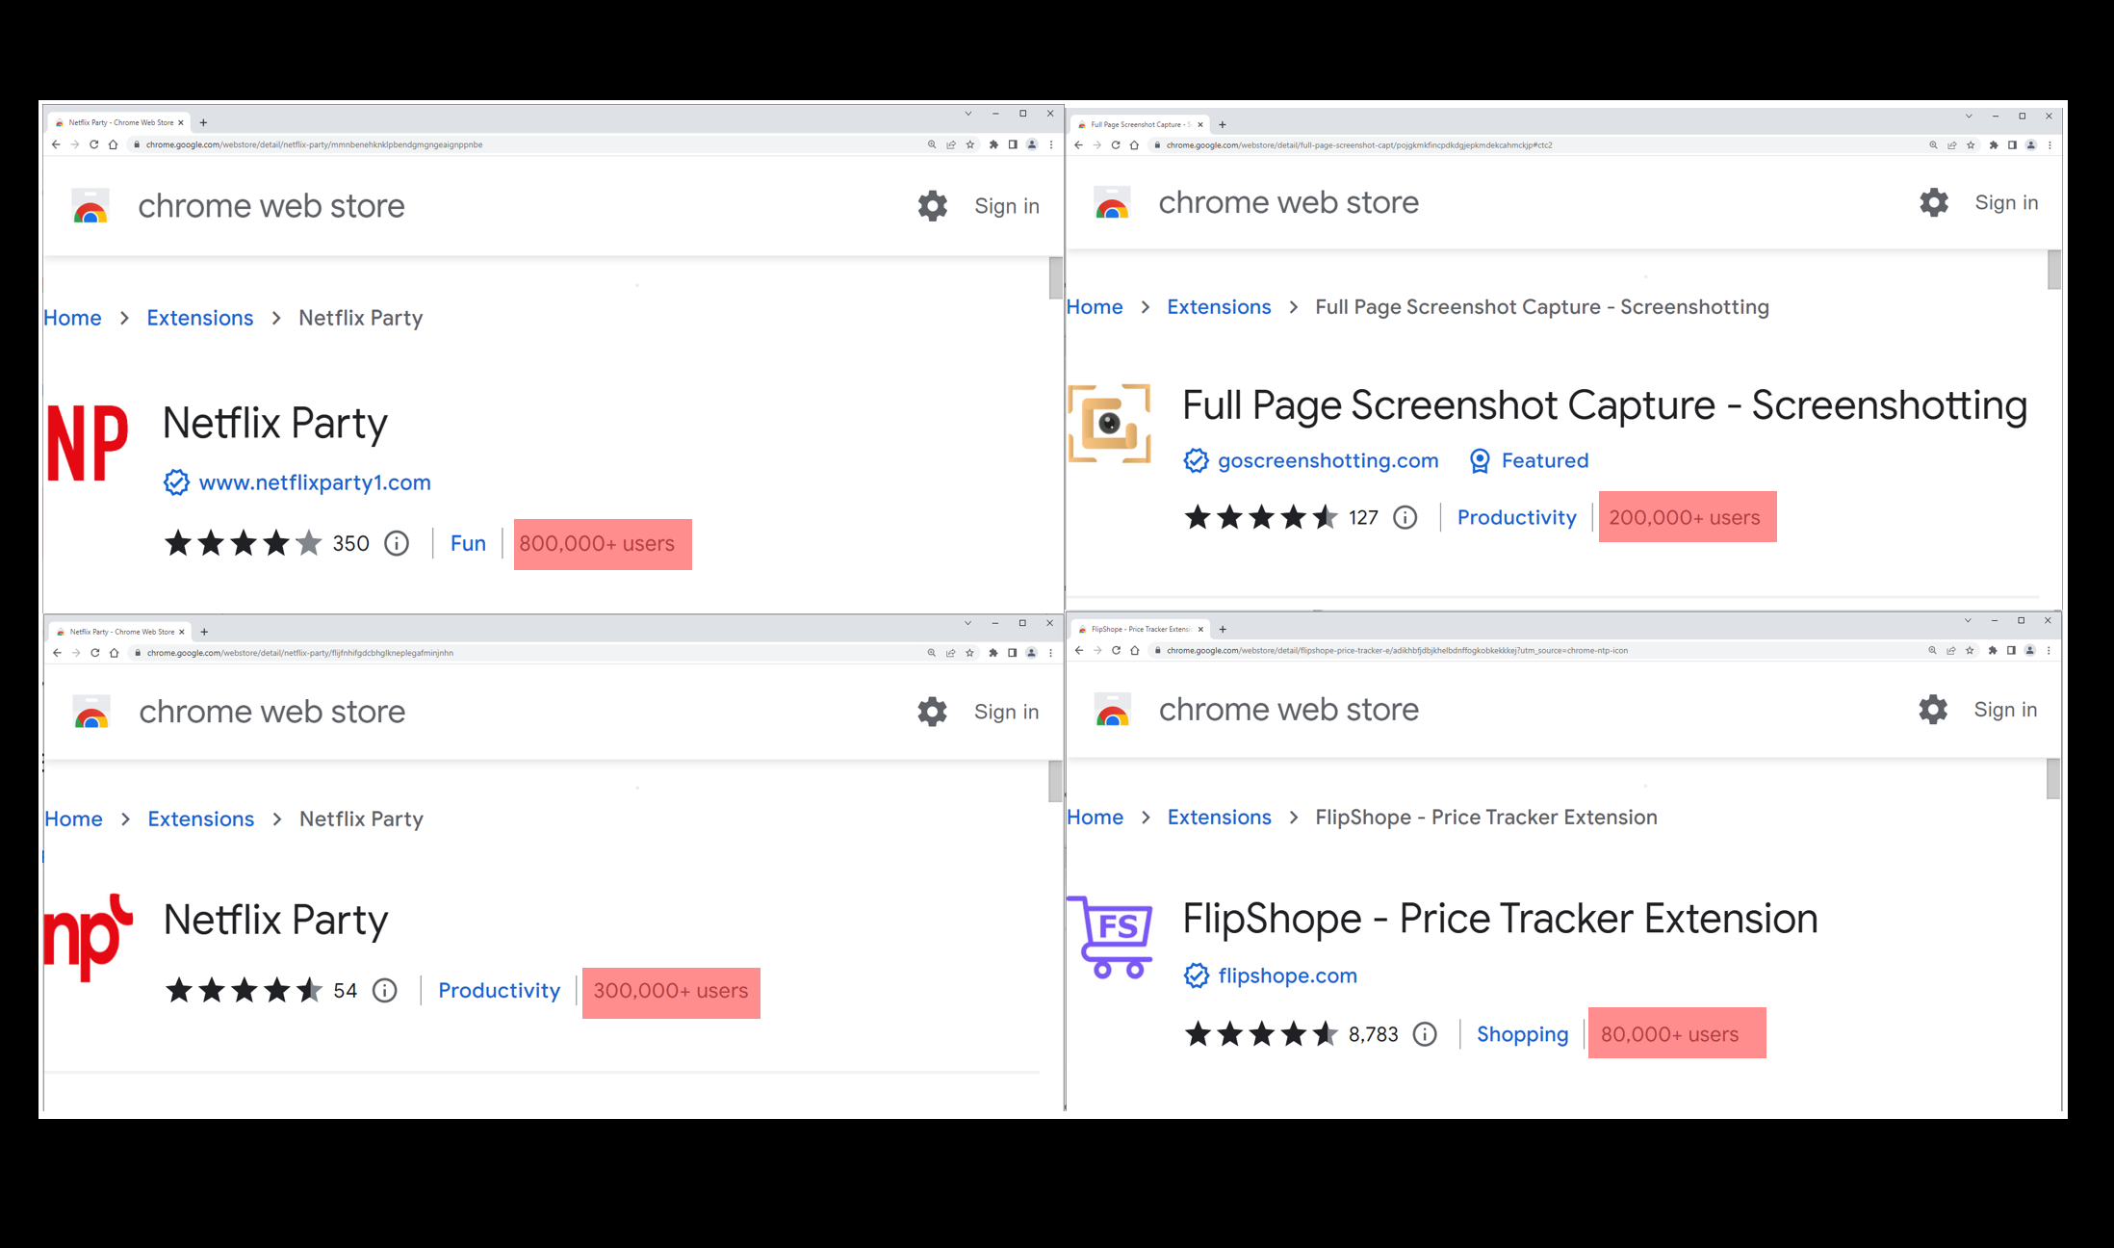The height and width of the screenshot is (1248, 2114).
Task: Open www.netflixparty1.com publisher link
Action: (x=314, y=482)
